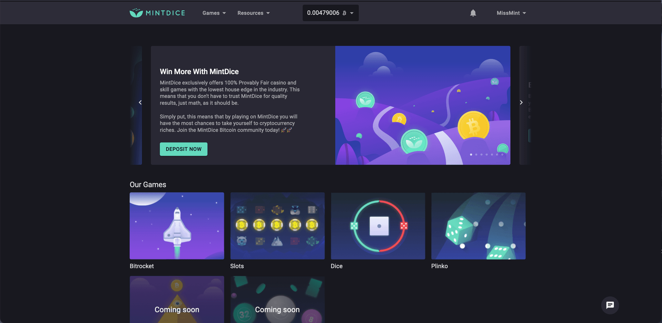This screenshot has height=323, width=662.
Task: Open the Games dropdown menu
Action: coord(214,13)
